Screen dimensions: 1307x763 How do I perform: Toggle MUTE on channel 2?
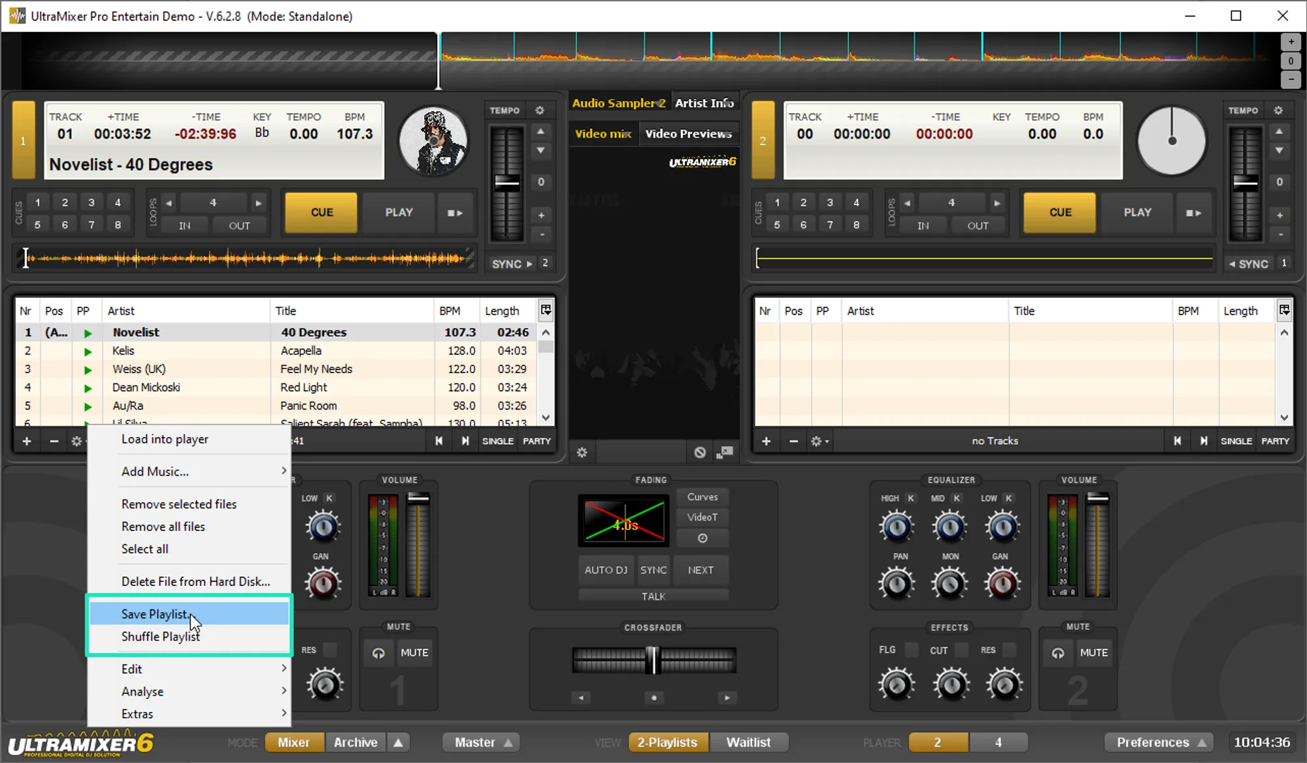pos(1093,653)
